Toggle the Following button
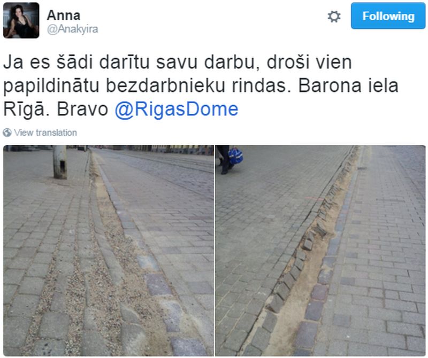The height and width of the screenshot is (358, 428). (388, 16)
